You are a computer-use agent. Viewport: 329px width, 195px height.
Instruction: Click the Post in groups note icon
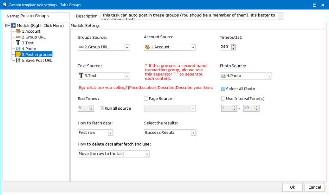[18, 55]
